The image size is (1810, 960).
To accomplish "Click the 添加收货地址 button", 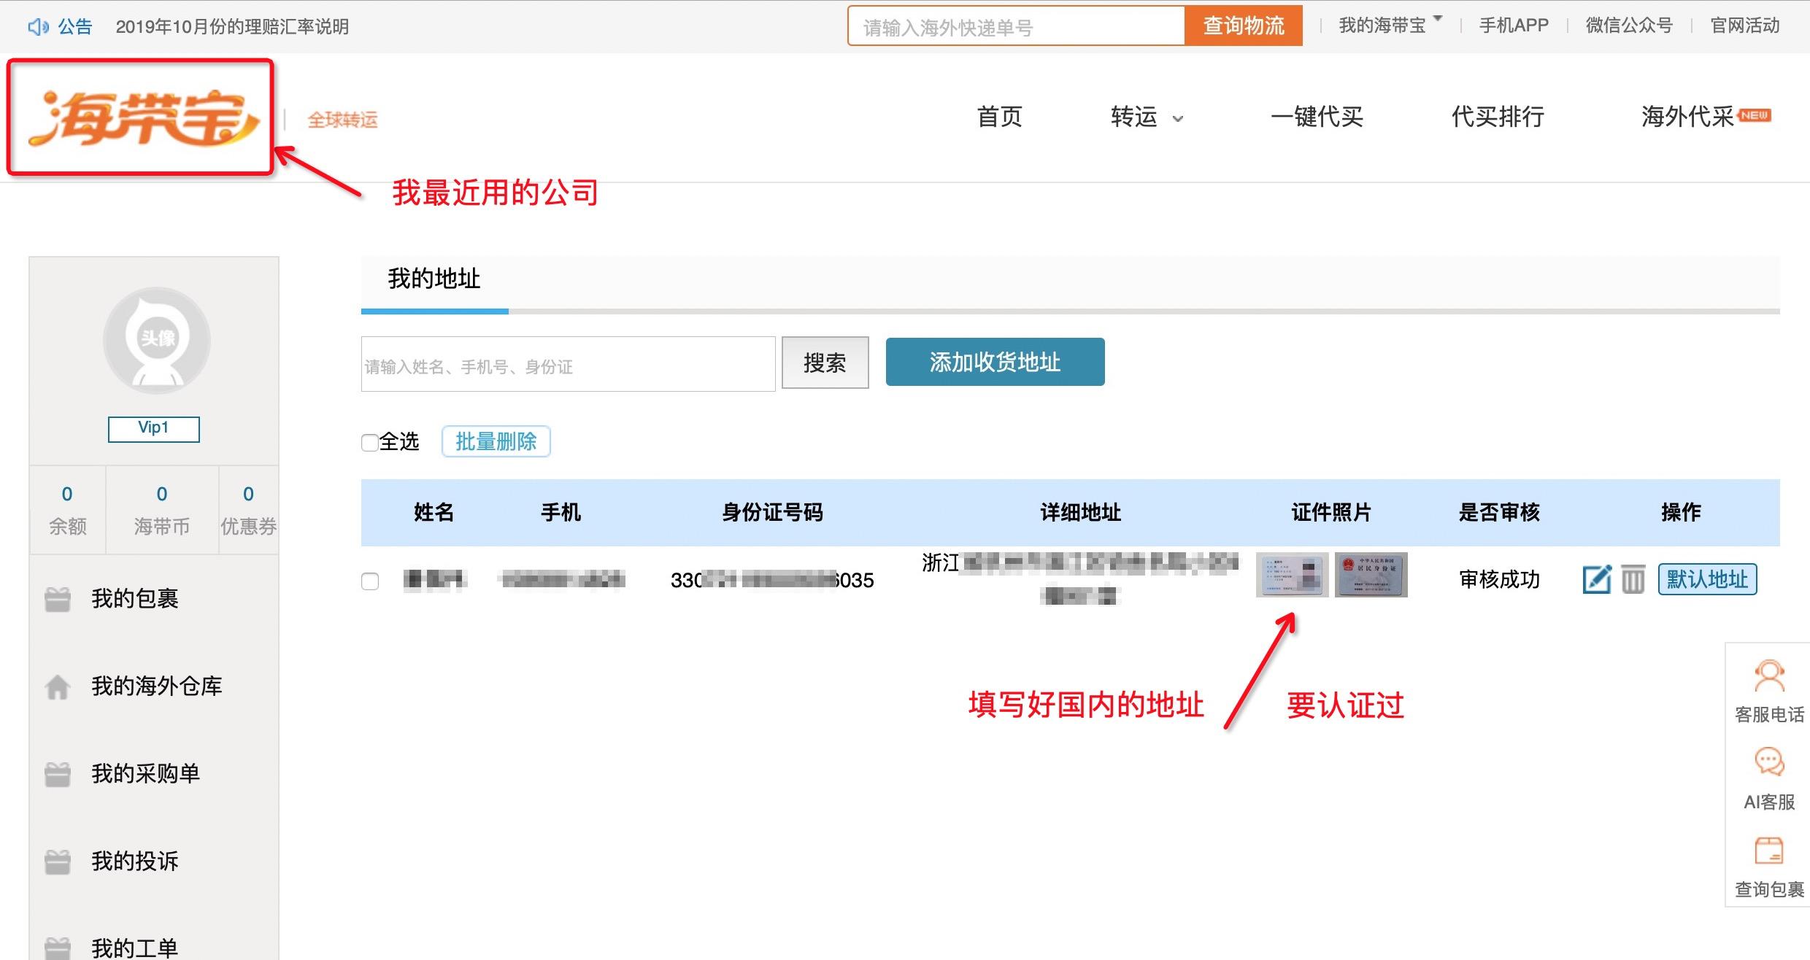I will click(x=995, y=362).
